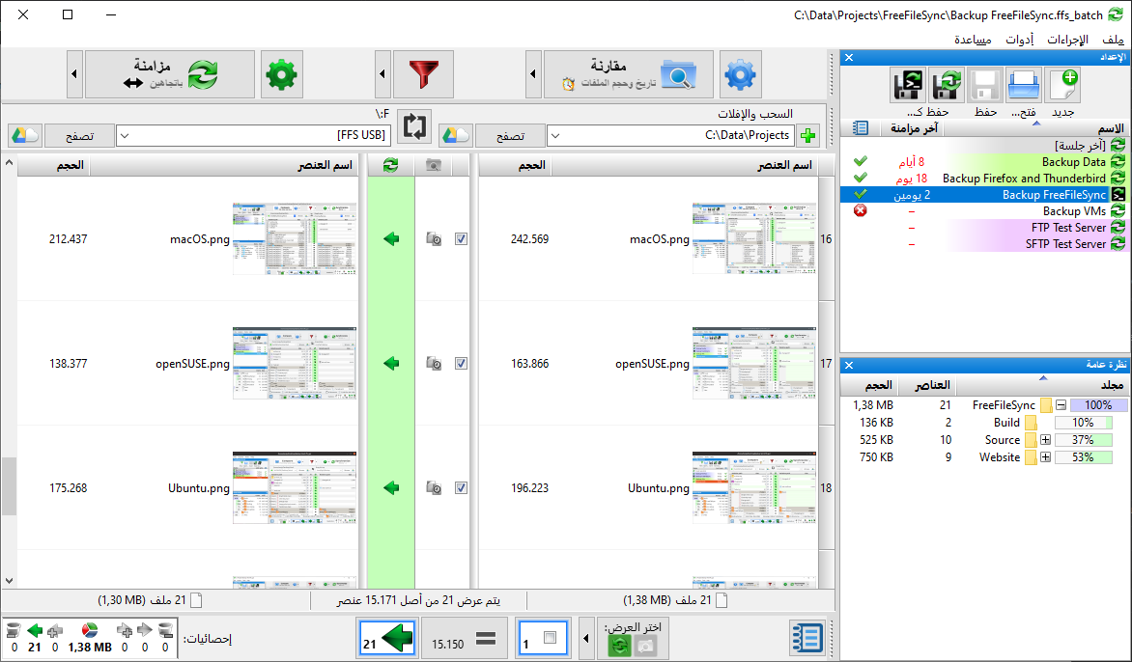Click the مقارنة (Compare) button
Viewport: 1132px width, 662px height.
628,74
